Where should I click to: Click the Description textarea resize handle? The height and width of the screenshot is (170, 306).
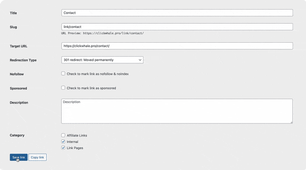pos(291,122)
